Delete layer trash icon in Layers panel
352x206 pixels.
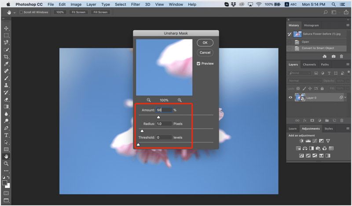tap(342, 121)
